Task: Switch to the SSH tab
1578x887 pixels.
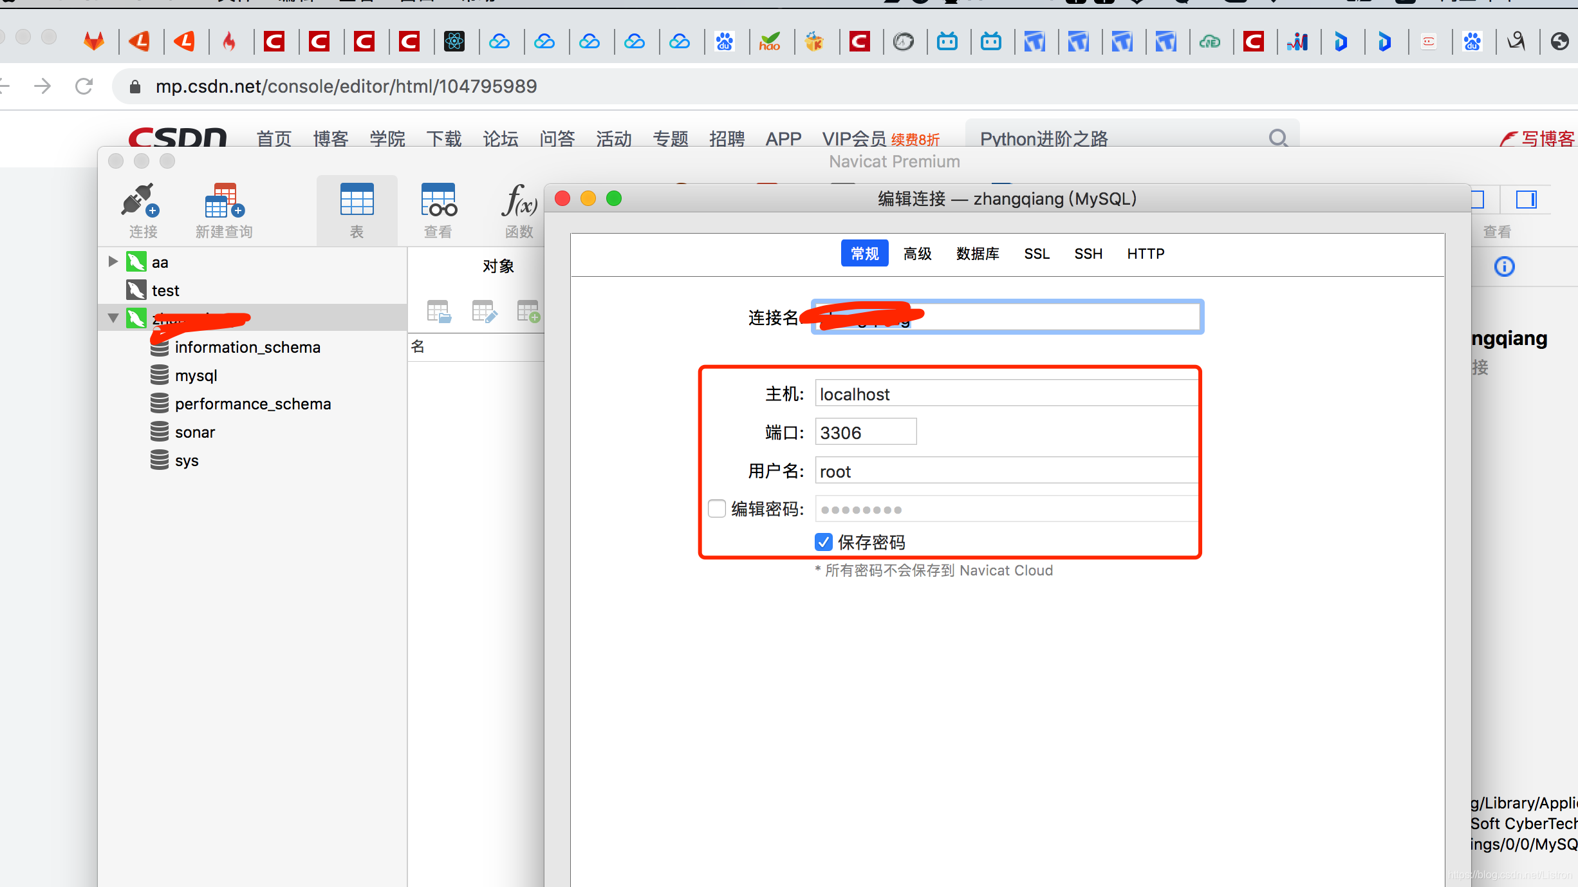Action: click(1088, 254)
